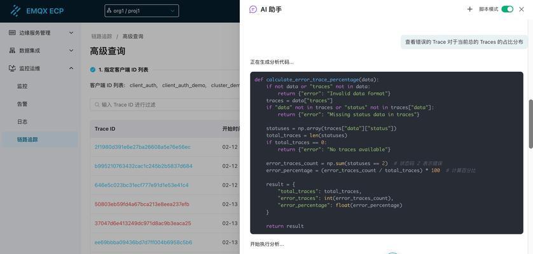Click the client_auth_demo client ID text
This screenshot has height=254, width=533.
coord(184,85)
